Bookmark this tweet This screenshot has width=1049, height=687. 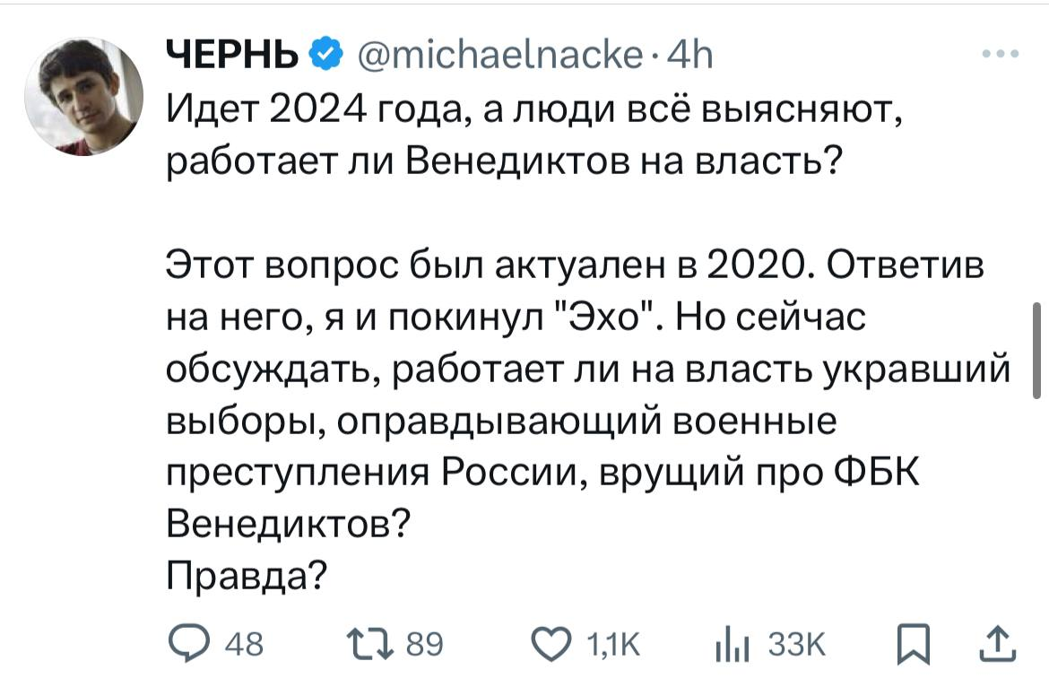click(x=914, y=643)
